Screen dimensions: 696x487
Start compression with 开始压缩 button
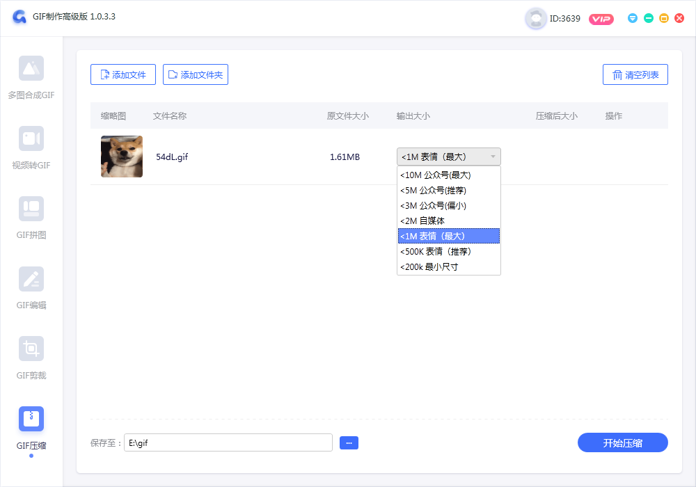622,442
